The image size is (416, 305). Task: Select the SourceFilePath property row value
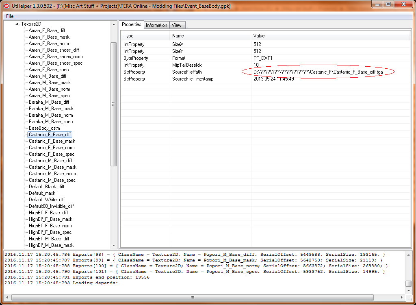click(318, 72)
